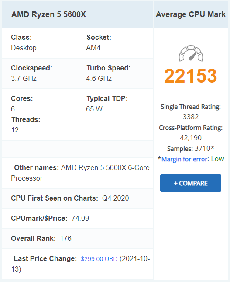Viewport: 230px width, 282px height.
Task: Click the Class: label
Action: coord(21,38)
